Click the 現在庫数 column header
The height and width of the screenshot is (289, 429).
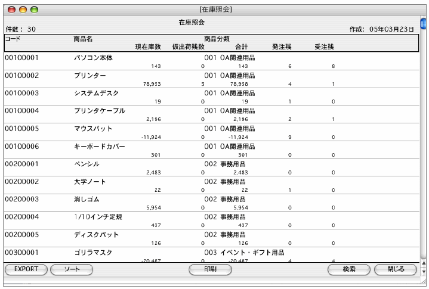pos(148,46)
